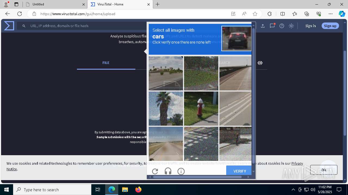Click the VirusTotal logo icon
348x195 pixels.
click(x=9, y=26)
